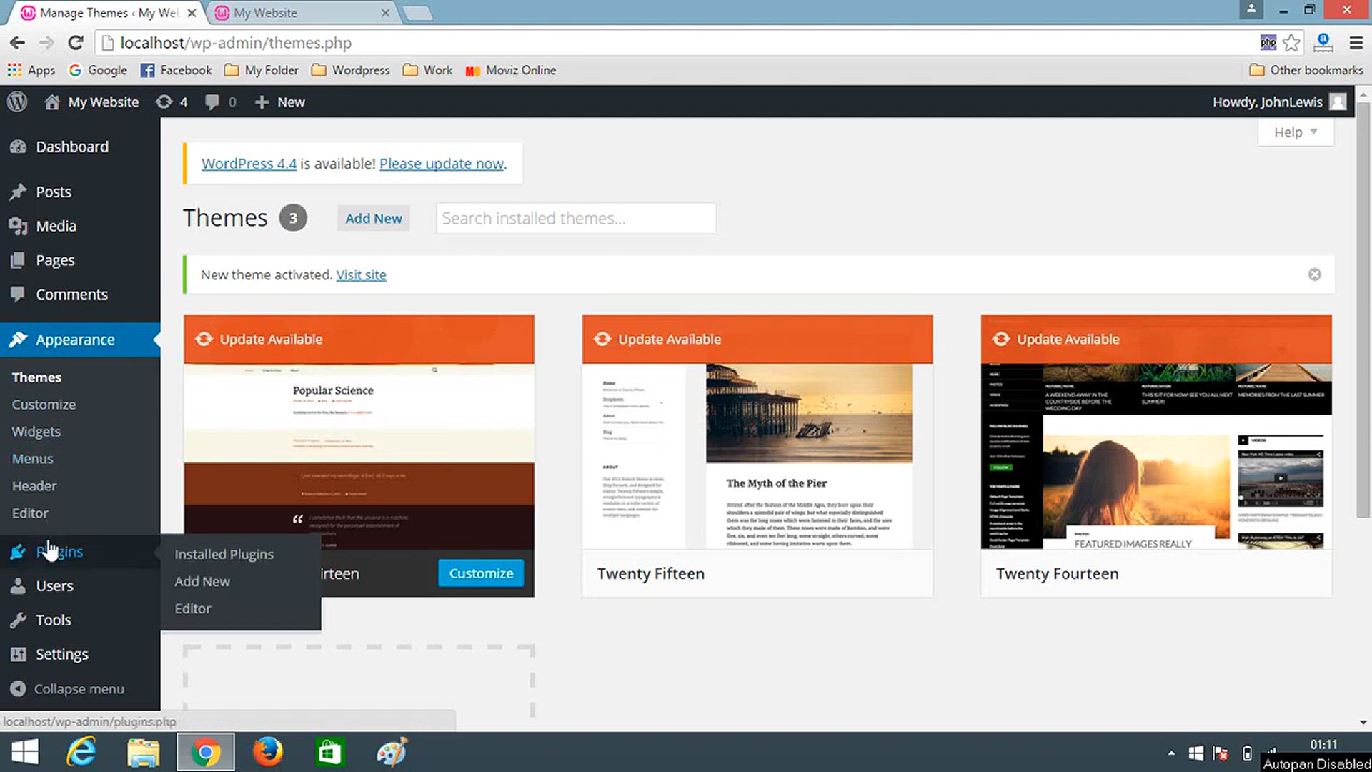Open the Chrome hamburger menu

click(x=1356, y=43)
